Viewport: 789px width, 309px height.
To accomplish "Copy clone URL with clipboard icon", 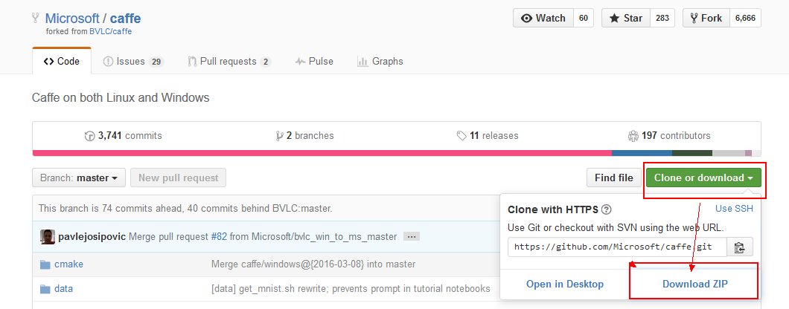I will pos(740,247).
